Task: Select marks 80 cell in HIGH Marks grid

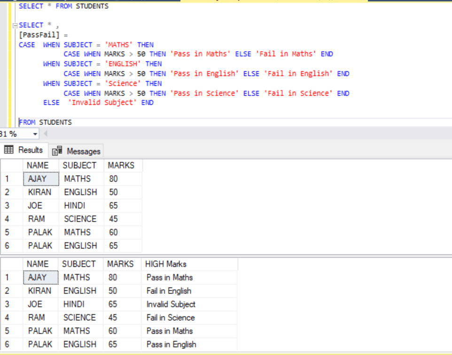Action: pyautogui.click(x=122, y=278)
